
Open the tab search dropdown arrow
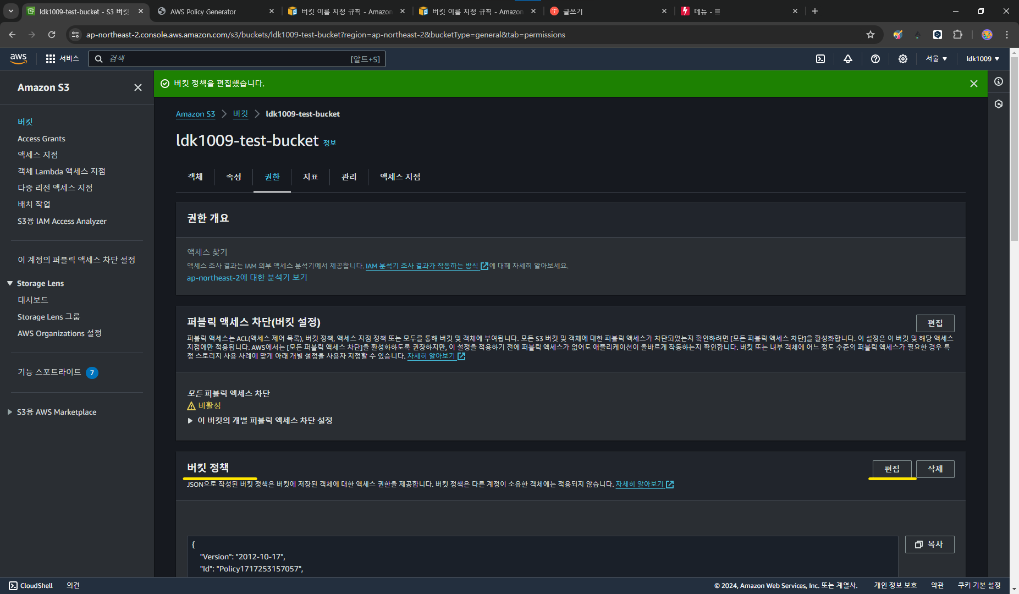pos(10,11)
